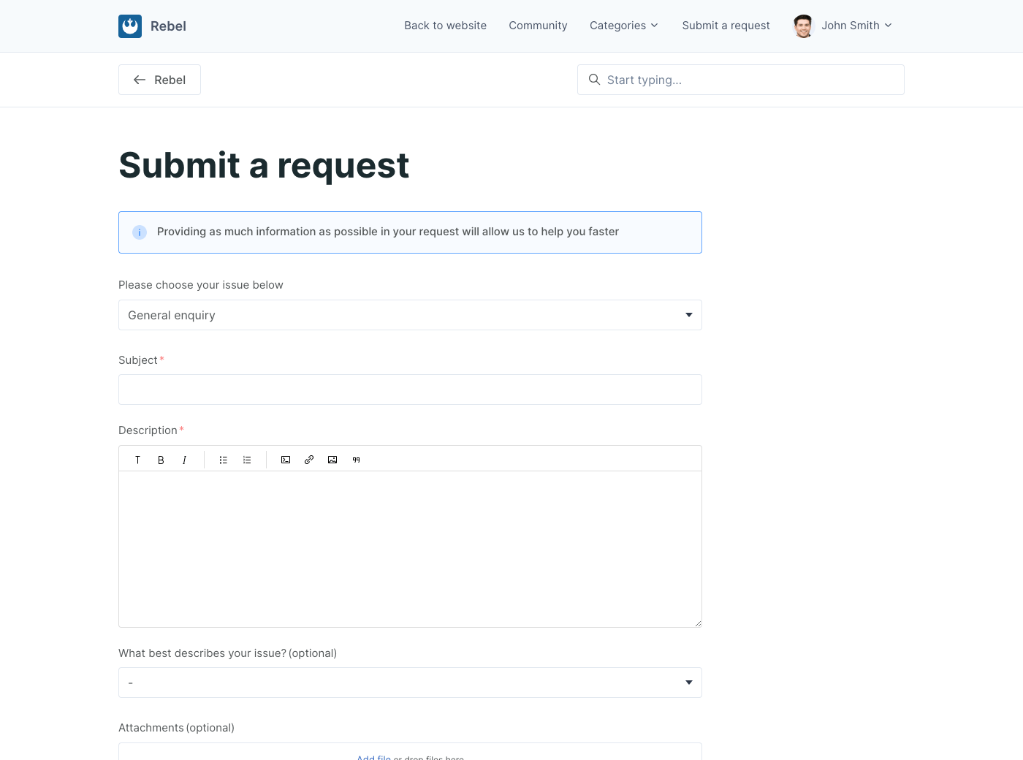Viewport: 1023px width, 760px height.
Task: Focus the Subject input field
Action: pyautogui.click(x=410, y=389)
